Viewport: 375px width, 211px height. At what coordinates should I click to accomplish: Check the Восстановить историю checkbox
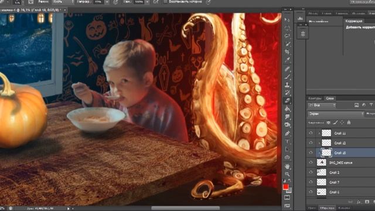pyautogui.click(x=165, y=2)
